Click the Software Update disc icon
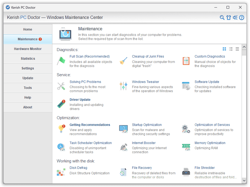Screen dimensions: 250x187 click(186, 86)
